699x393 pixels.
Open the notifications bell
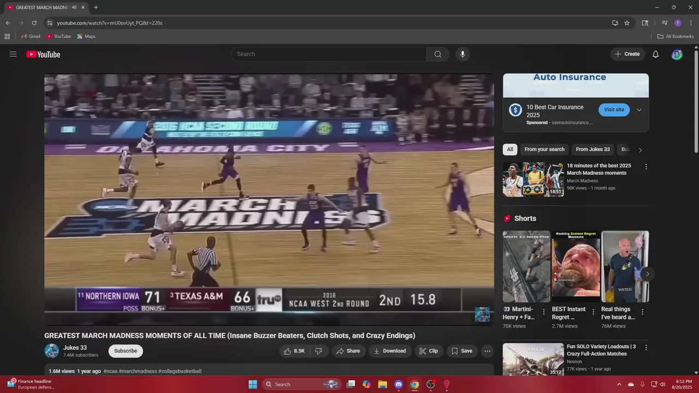(x=656, y=54)
